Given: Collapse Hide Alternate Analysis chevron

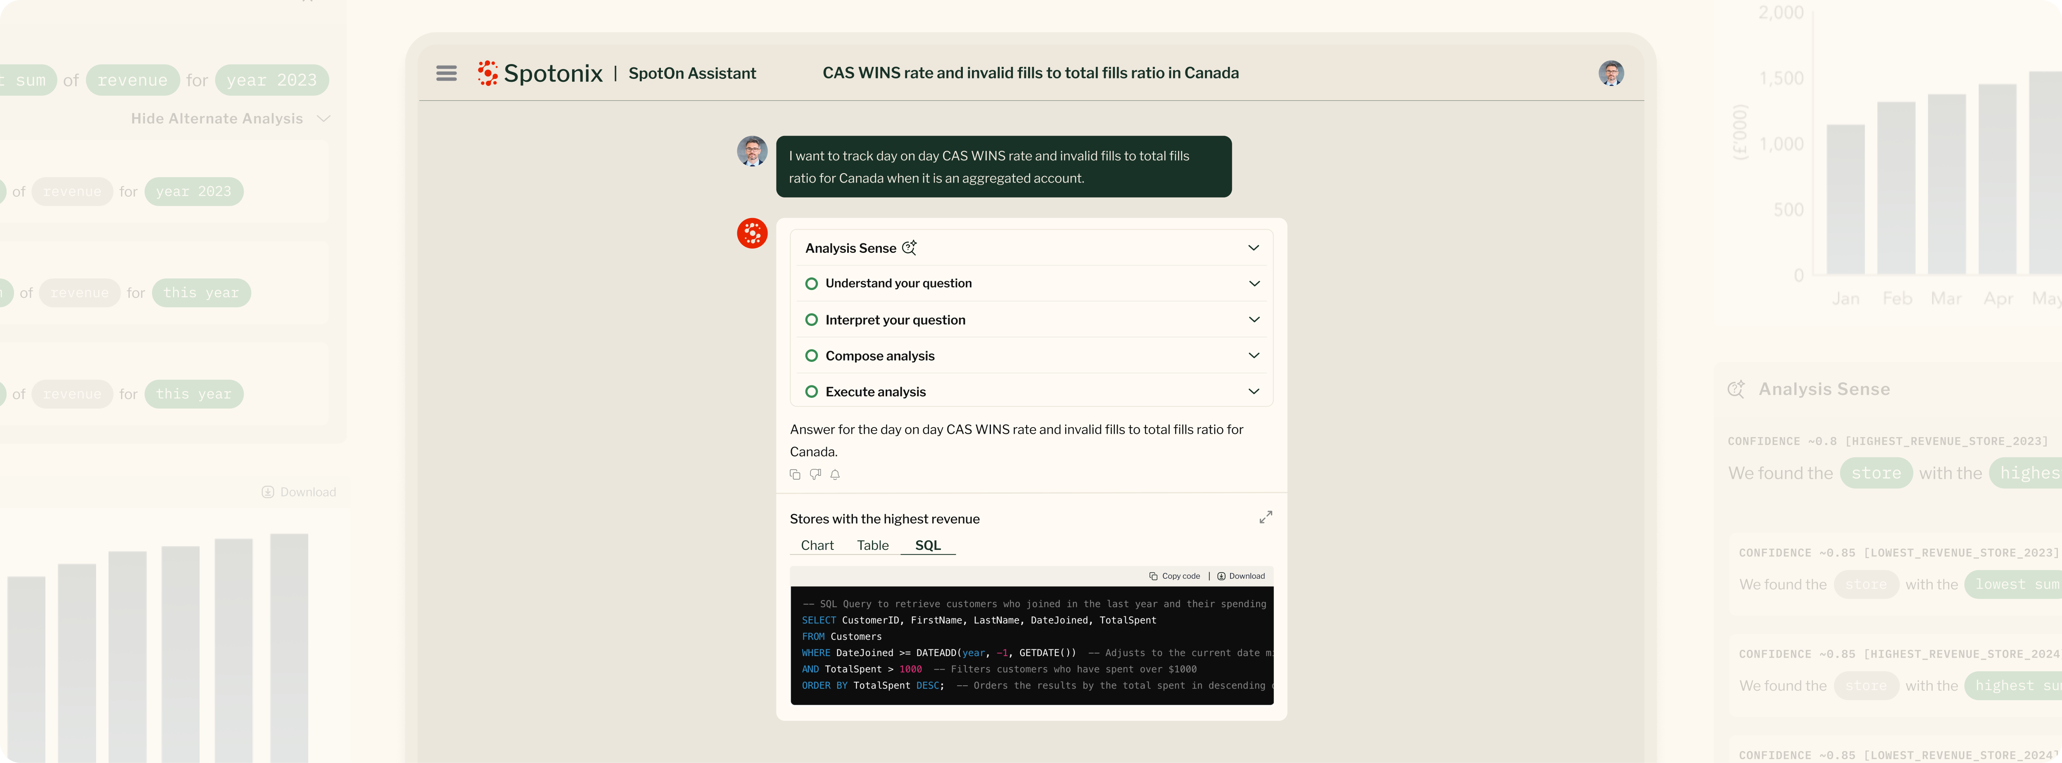Looking at the screenshot, I should 323,119.
